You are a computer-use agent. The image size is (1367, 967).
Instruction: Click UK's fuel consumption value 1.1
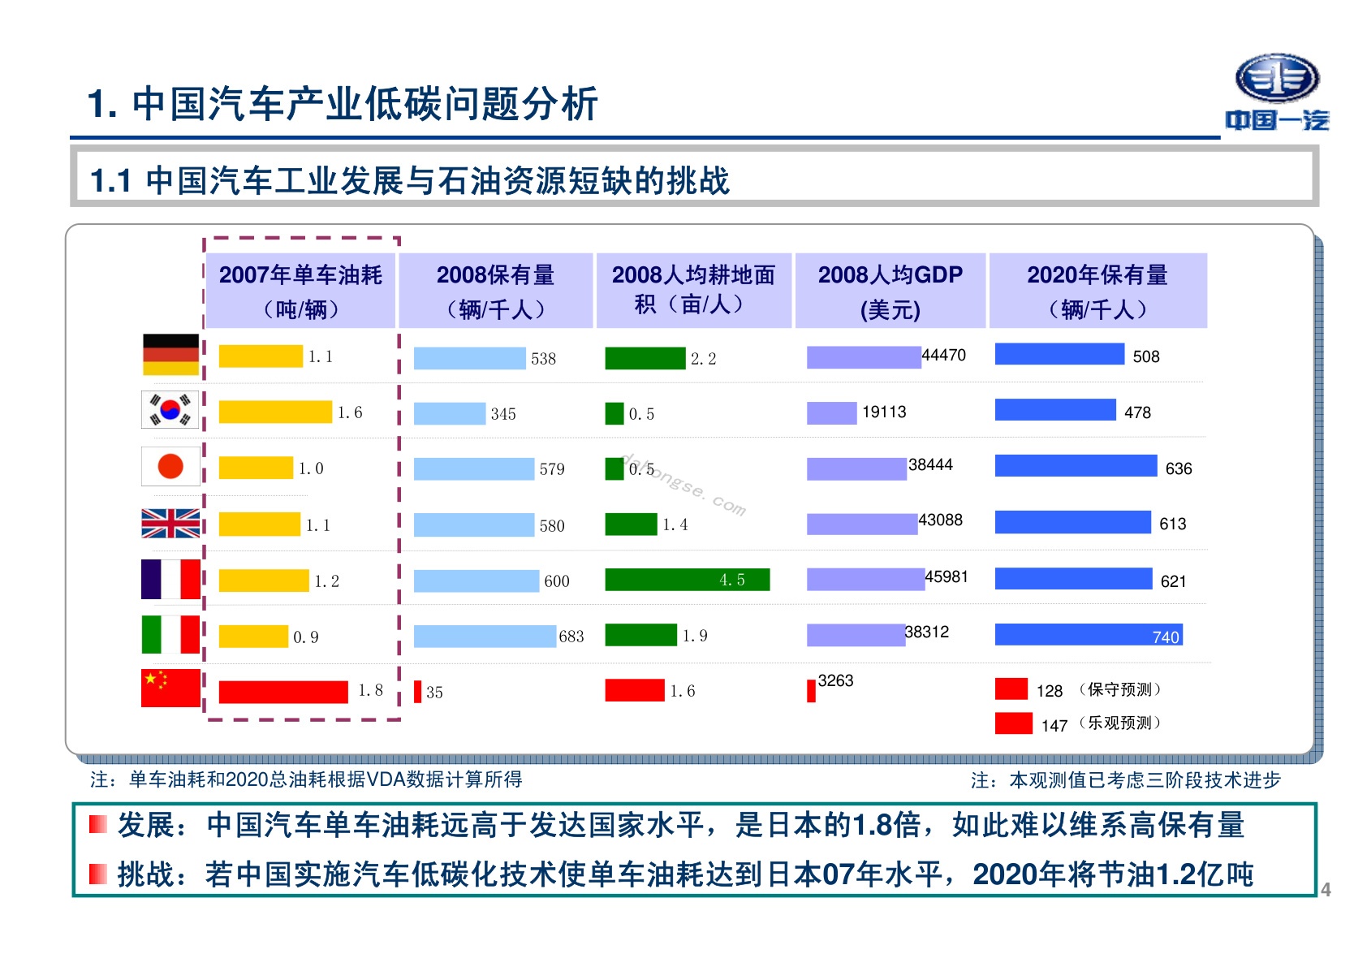pos(318,525)
